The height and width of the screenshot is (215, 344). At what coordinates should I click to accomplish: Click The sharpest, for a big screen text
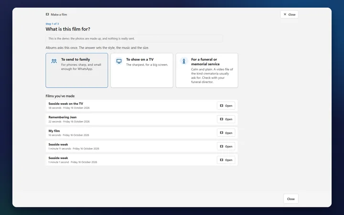[147, 64]
